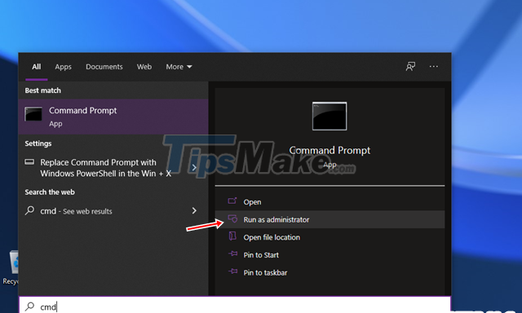
Task: Switch to the Web tab
Action: pos(144,67)
